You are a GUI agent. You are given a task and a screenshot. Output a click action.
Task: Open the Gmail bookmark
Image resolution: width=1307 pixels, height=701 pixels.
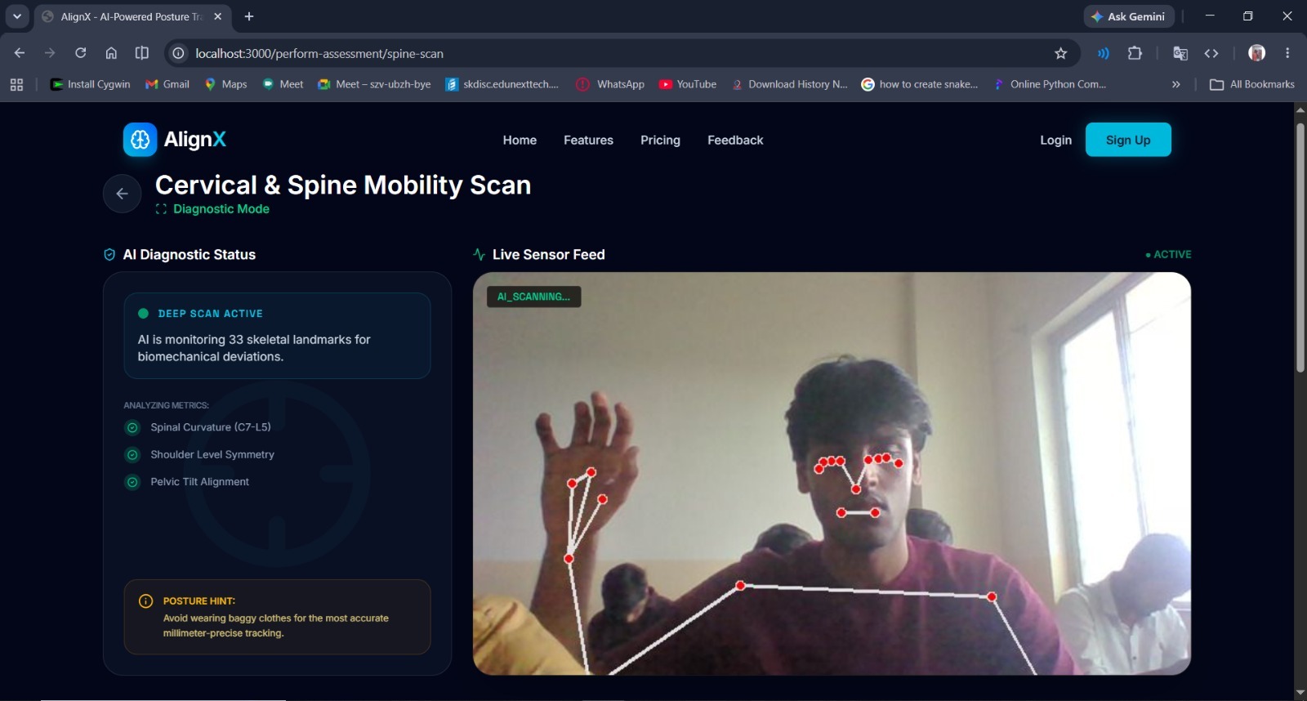click(167, 84)
